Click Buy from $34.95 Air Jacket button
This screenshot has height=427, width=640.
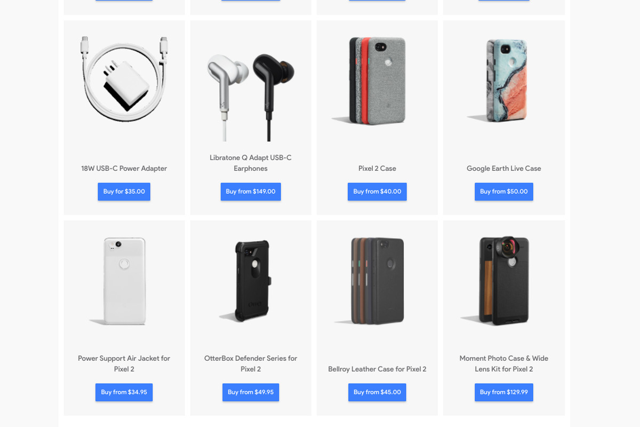click(x=124, y=392)
